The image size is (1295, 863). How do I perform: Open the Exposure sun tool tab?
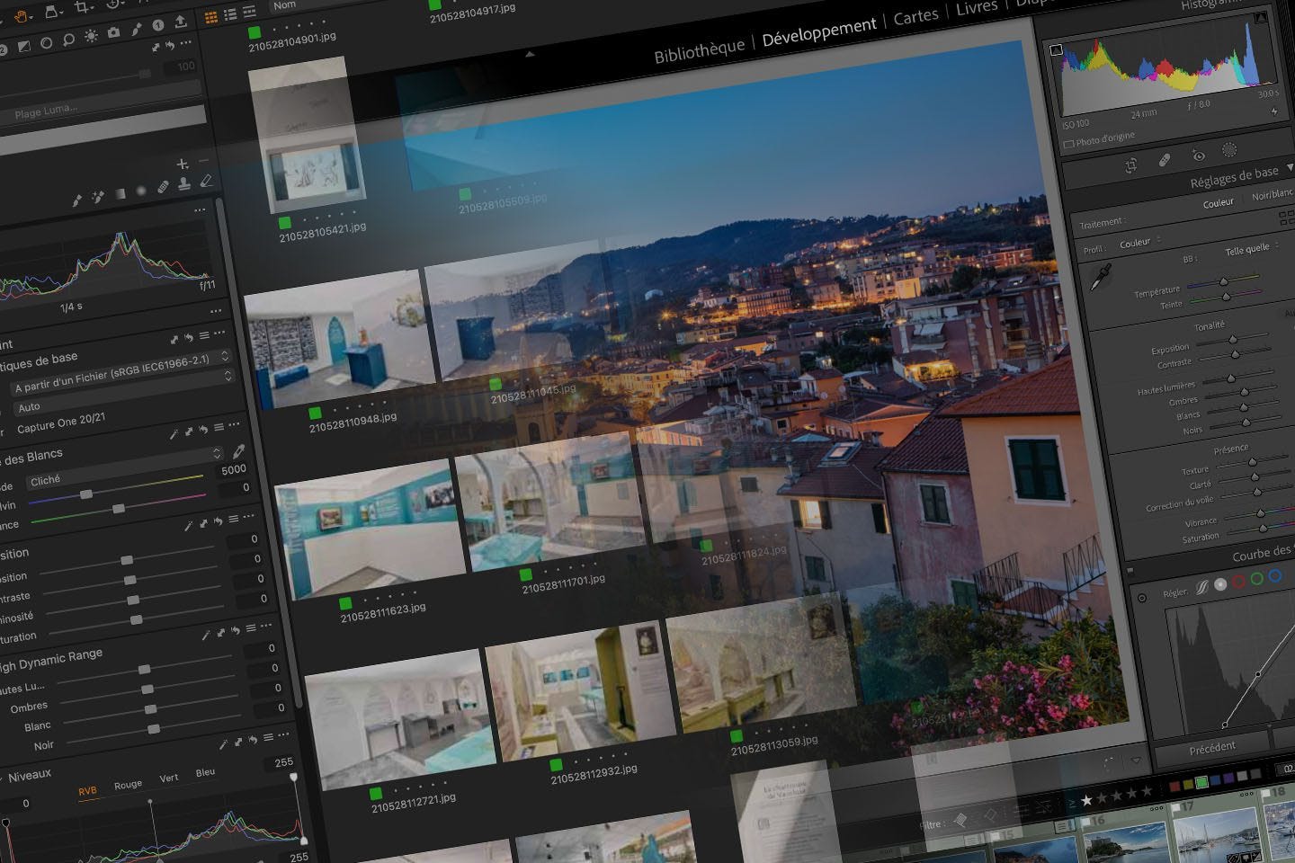(91, 36)
